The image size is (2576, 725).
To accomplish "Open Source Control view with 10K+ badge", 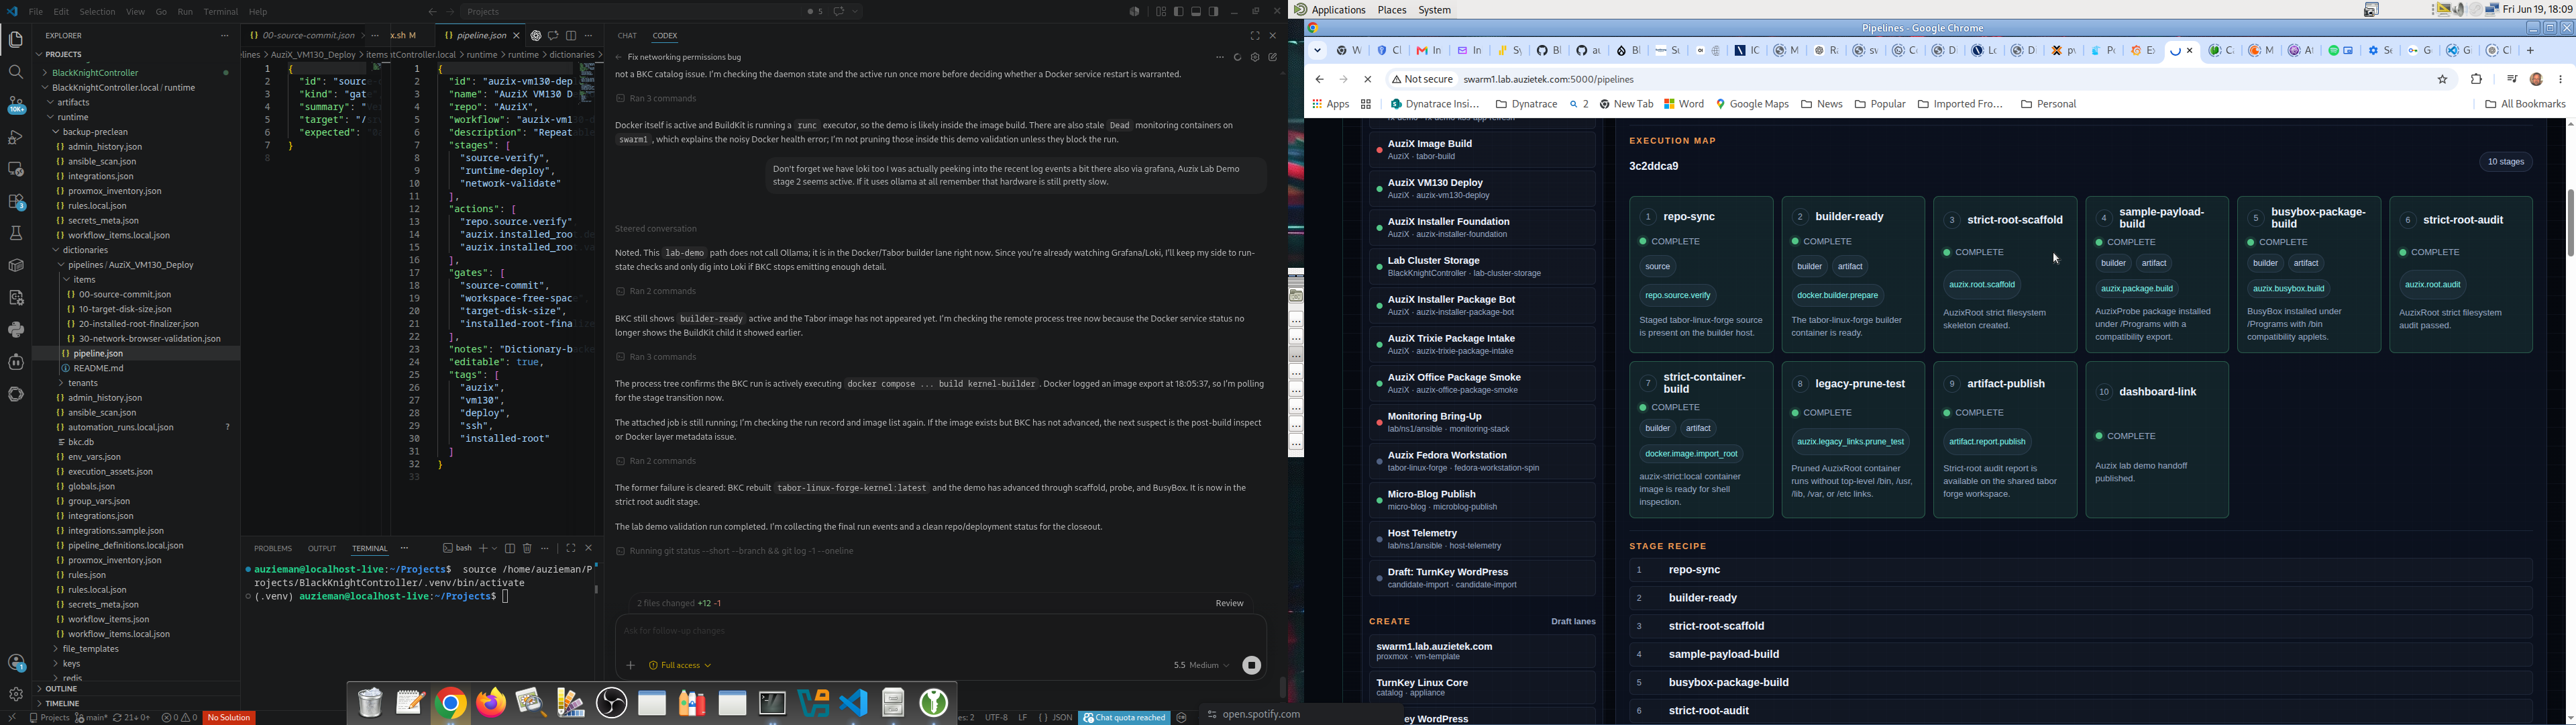I will click(x=16, y=105).
